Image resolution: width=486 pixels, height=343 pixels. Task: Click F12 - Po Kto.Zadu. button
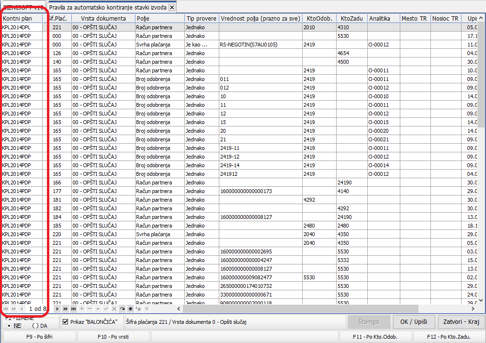(456, 337)
